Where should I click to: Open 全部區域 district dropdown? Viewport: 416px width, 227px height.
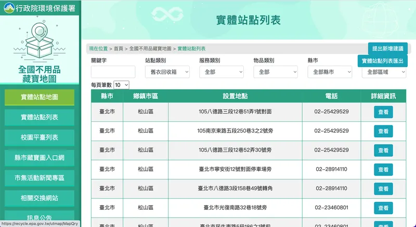click(384, 72)
